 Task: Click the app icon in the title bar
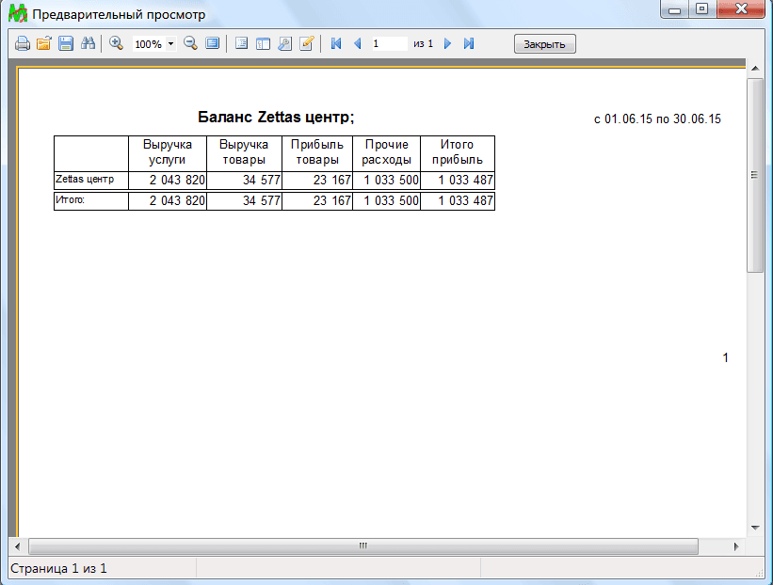click(x=18, y=13)
